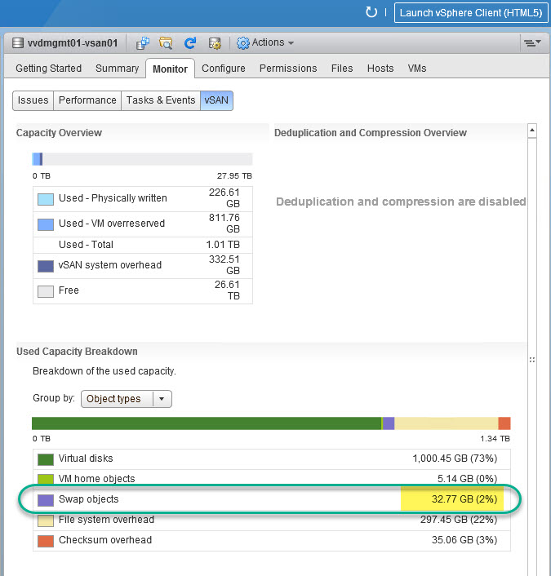Click the refresh capacity information icon
The width and height of the screenshot is (551, 576).
pos(190,42)
